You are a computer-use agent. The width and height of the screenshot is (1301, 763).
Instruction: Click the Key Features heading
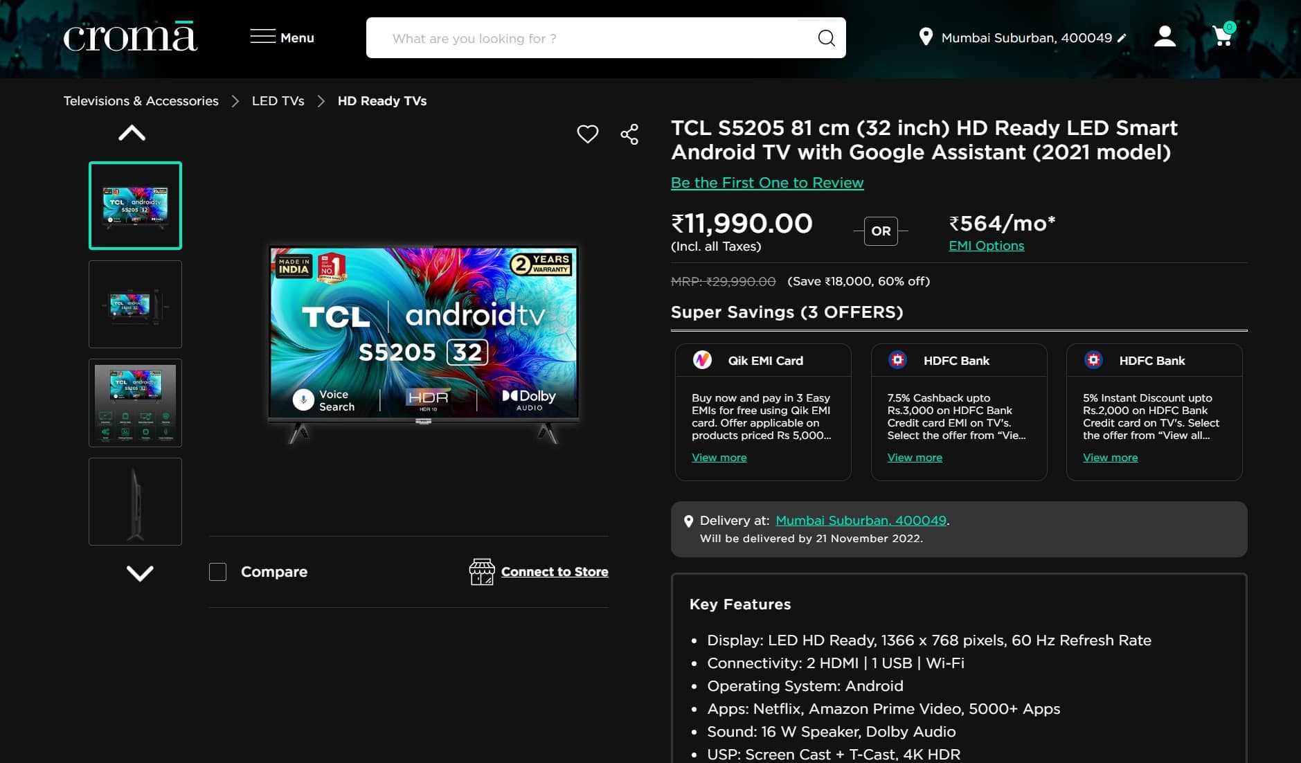(740, 604)
